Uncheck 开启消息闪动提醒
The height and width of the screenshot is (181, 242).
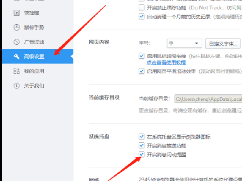[142, 154]
